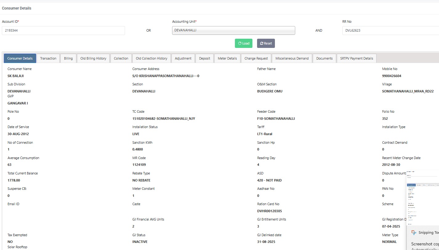This screenshot has width=439, height=250.
Task: Open the Miscellaneous Demand tab
Action: click(x=292, y=58)
